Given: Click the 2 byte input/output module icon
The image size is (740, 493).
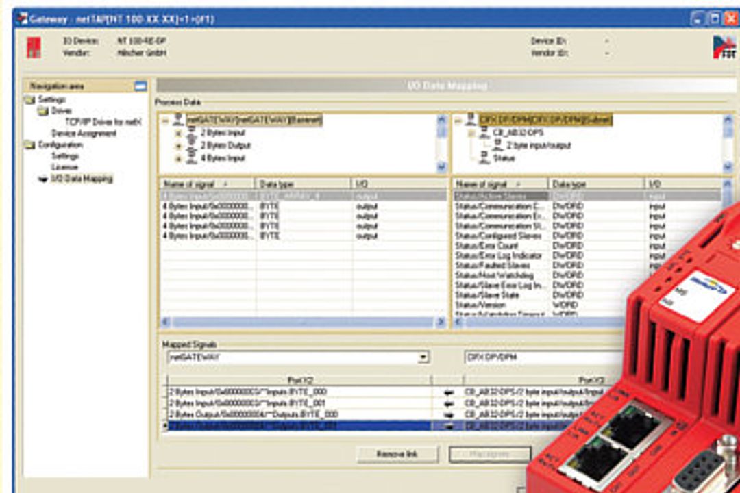Looking at the screenshot, I should (x=498, y=145).
